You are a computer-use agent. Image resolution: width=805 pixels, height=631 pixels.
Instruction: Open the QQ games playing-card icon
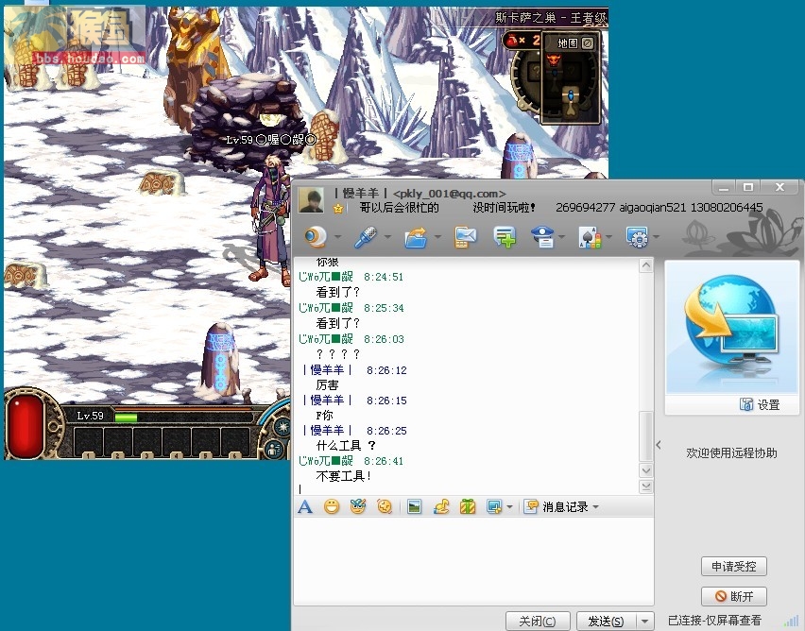click(590, 237)
